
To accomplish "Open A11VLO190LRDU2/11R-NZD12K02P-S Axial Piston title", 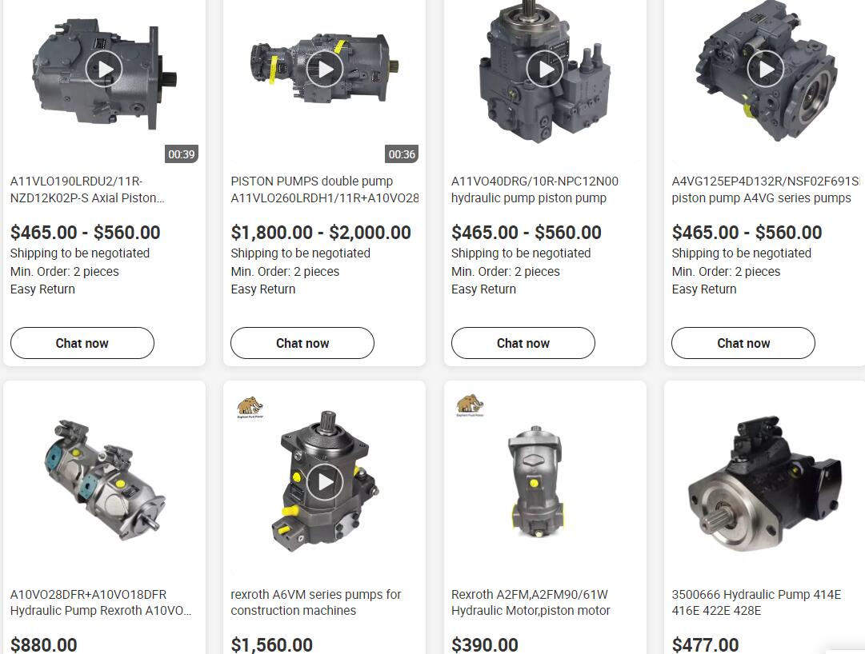I will point(87,189).
